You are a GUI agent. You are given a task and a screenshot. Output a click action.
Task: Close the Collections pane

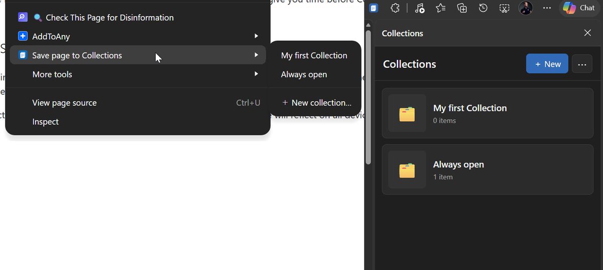587,33
